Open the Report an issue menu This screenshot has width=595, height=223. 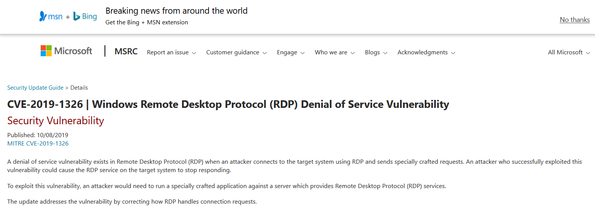[168, 52]
